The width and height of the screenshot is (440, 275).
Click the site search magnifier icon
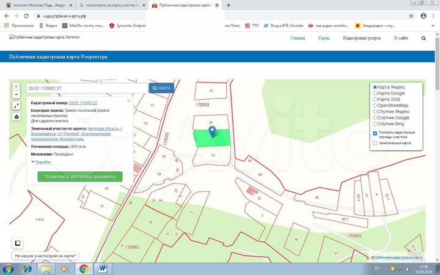423,38
